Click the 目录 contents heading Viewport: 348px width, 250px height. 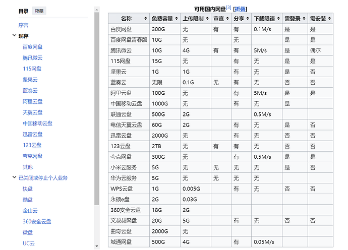click(x=24, y=11)
